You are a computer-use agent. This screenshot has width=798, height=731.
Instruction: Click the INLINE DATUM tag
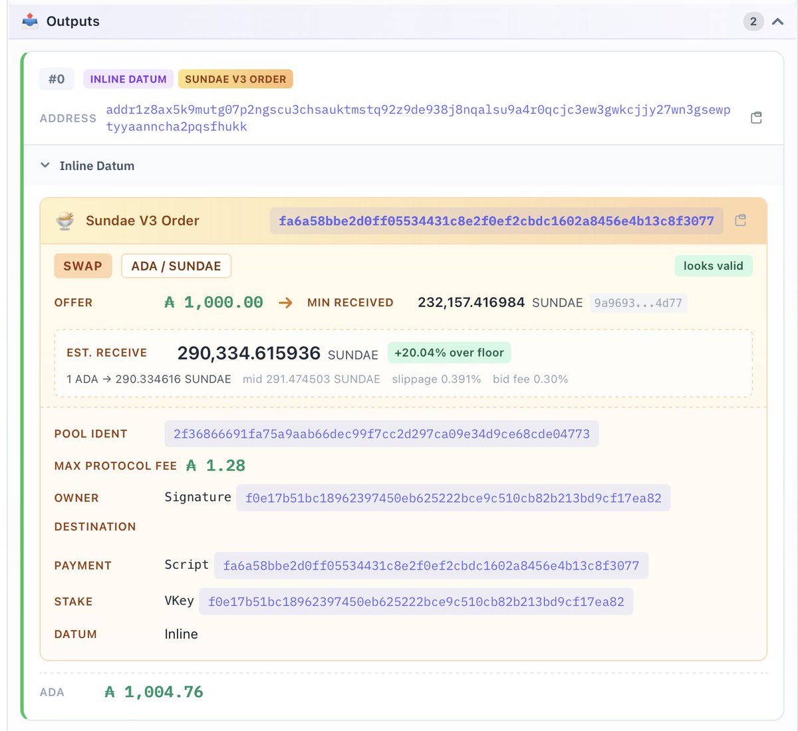pos(128,79)
